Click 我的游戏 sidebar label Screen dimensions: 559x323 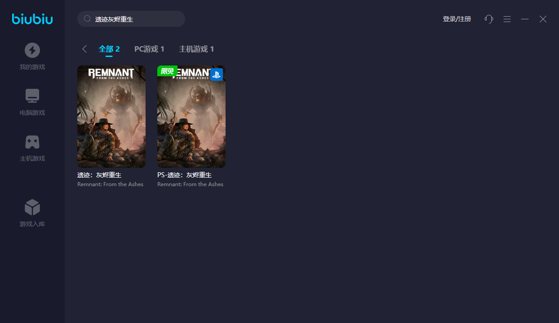click(x=32, y=67)
